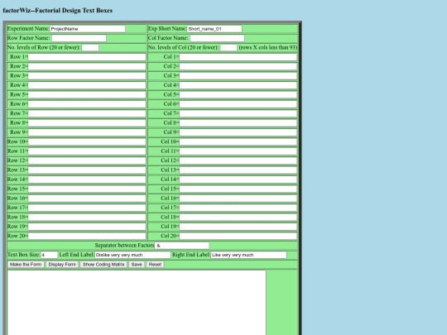Focus the Row 15 field
Screen dimensions: 447x335
coord(87,189)
